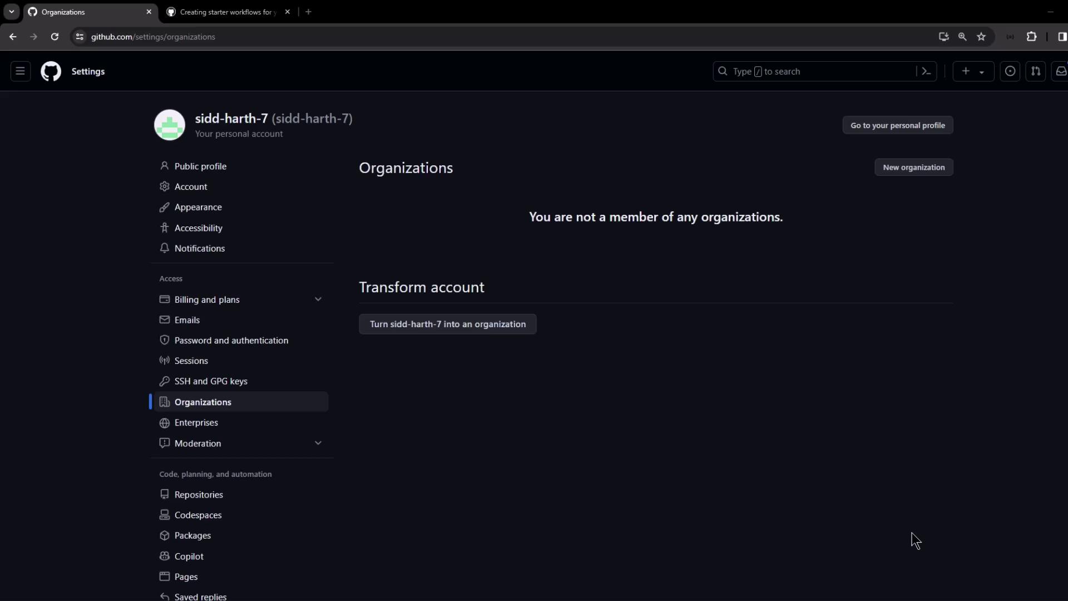Reload the page with the refresh icon
The width and height of the screenshot is (1068, 601).
[55, 37]
